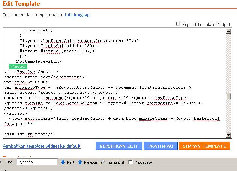This screenshot has height=171, width=237.
Task: Click the <script type='text/javascript'> line
Action: tap(44, 77)
